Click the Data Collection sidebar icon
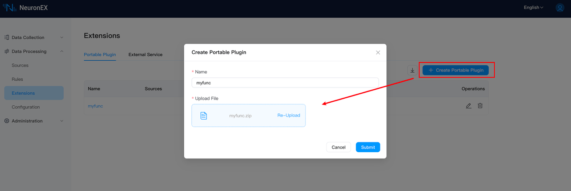 click(x=7, y=37)
